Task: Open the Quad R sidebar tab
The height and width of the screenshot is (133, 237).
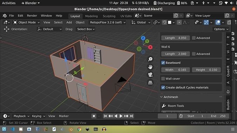Action: tap(228, 71)
